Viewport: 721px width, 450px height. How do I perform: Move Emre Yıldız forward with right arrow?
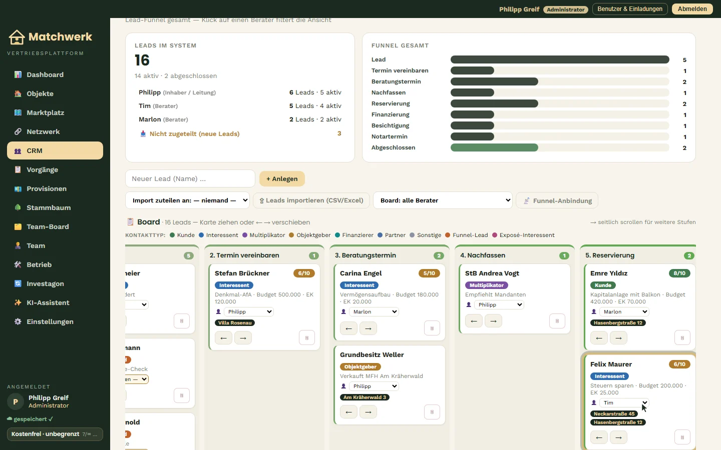pos(619,338)
